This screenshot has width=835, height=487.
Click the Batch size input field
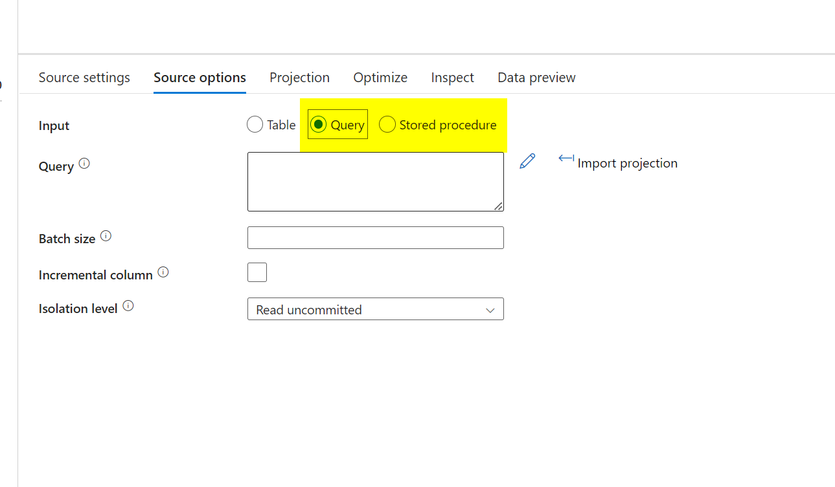pos(375,237)
